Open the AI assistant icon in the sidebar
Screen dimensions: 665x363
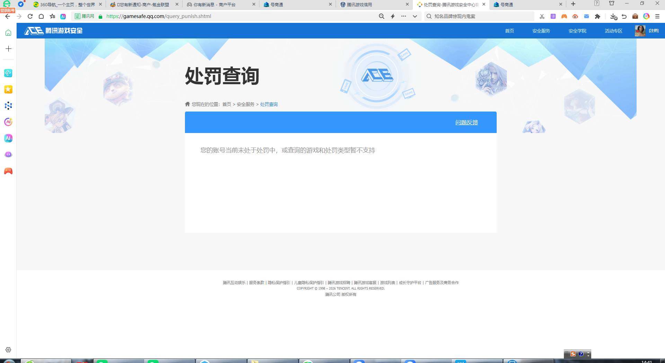click(8, 138)
